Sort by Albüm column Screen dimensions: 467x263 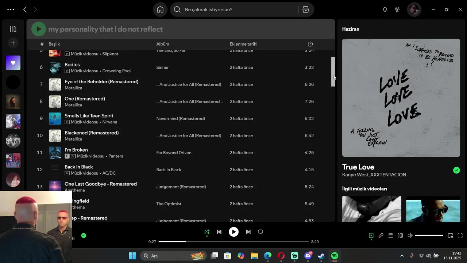point(163,44)
